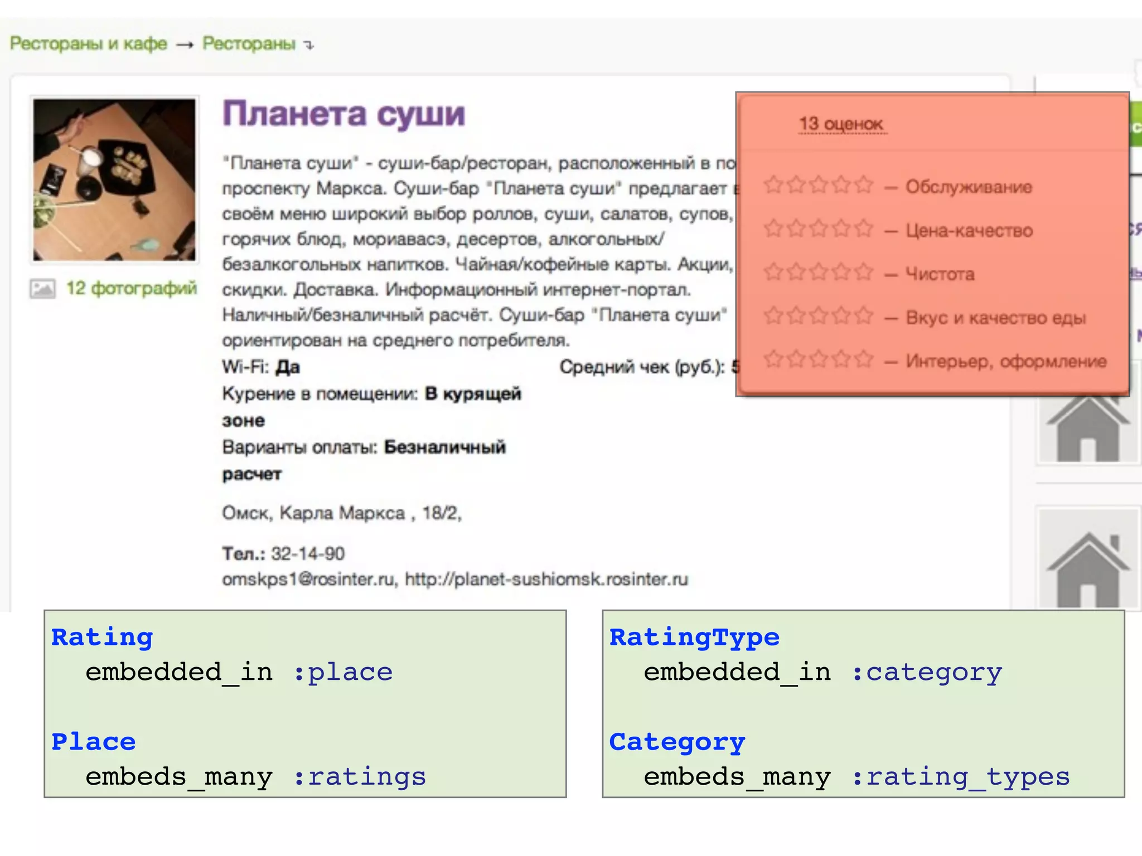1142x856 pixels.
Task: Give Чистота a five star rating
Action: coord(864,271)
